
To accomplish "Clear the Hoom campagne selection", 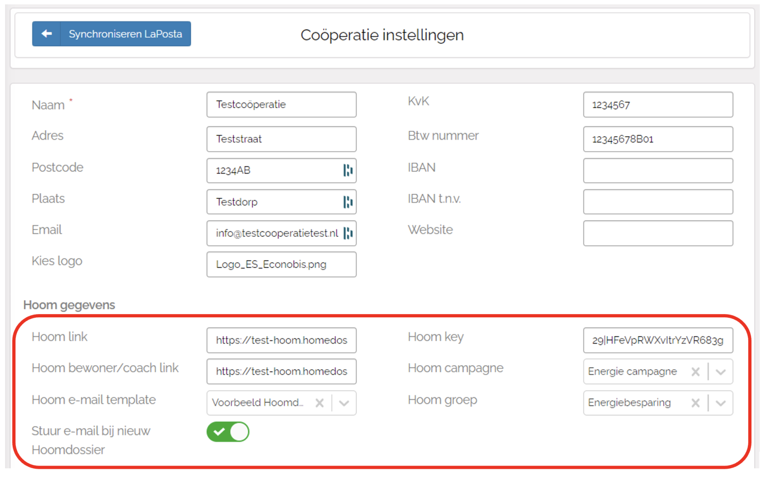I will 695,372.
